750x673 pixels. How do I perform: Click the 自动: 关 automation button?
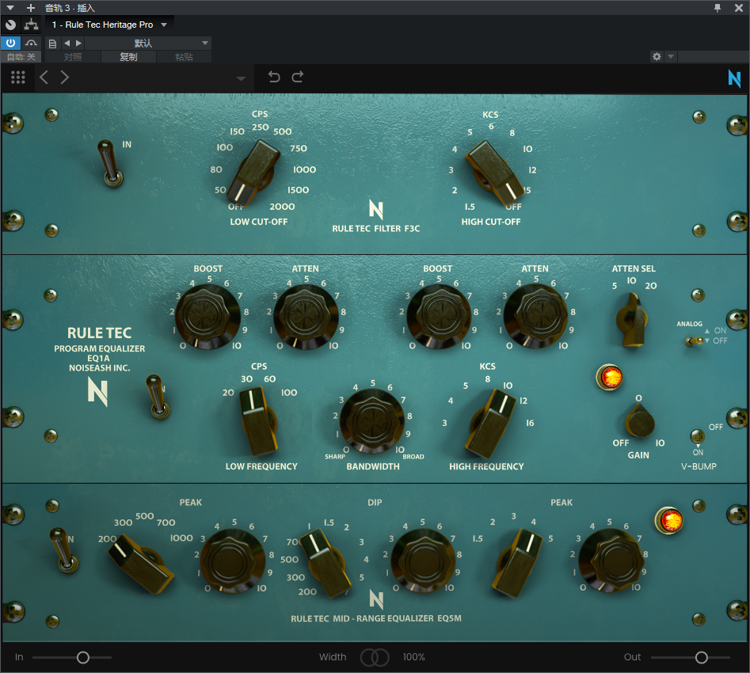pyautogui.click(x=21, y=57)
